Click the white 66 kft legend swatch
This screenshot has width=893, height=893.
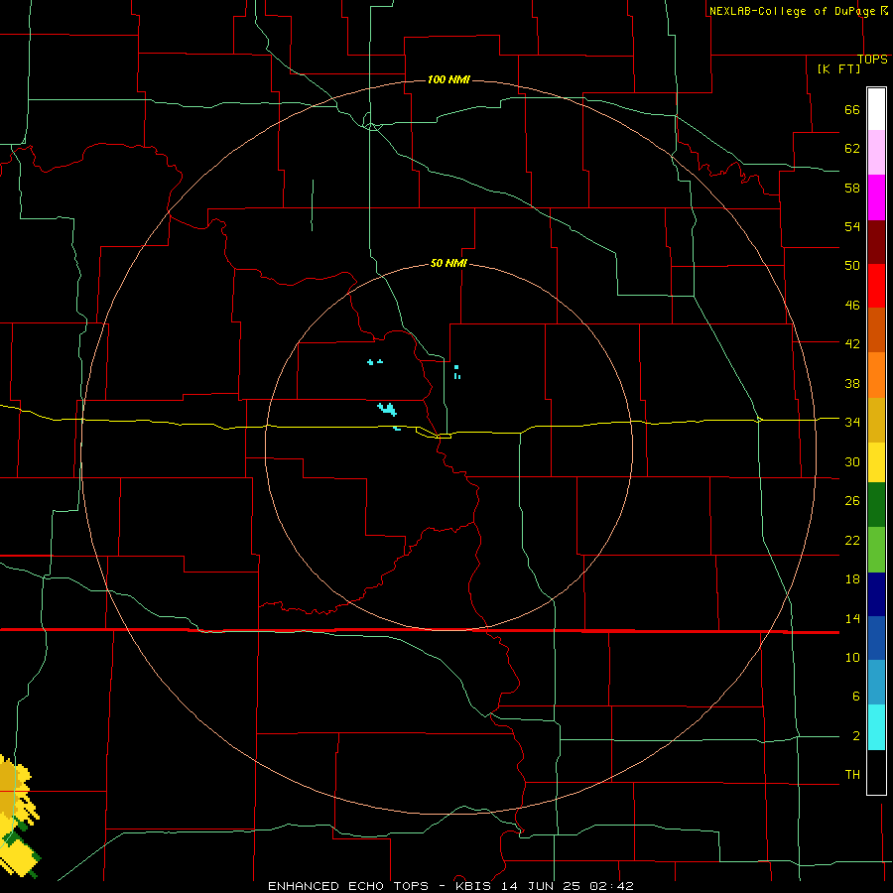(876, 109)
